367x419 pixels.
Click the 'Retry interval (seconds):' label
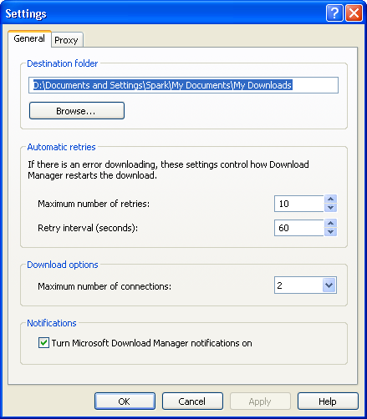click(x=88, y=228)
